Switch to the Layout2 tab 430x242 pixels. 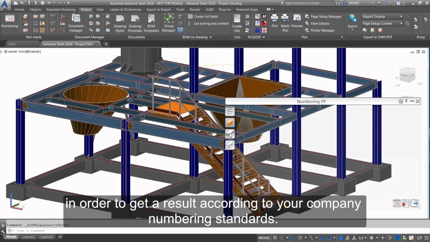point(46,237)
